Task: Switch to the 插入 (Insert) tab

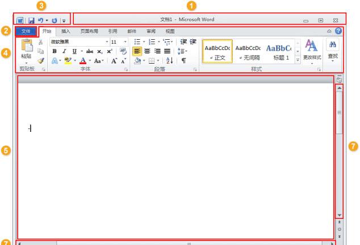Action: pyautogui.click(x=66, y=31)
